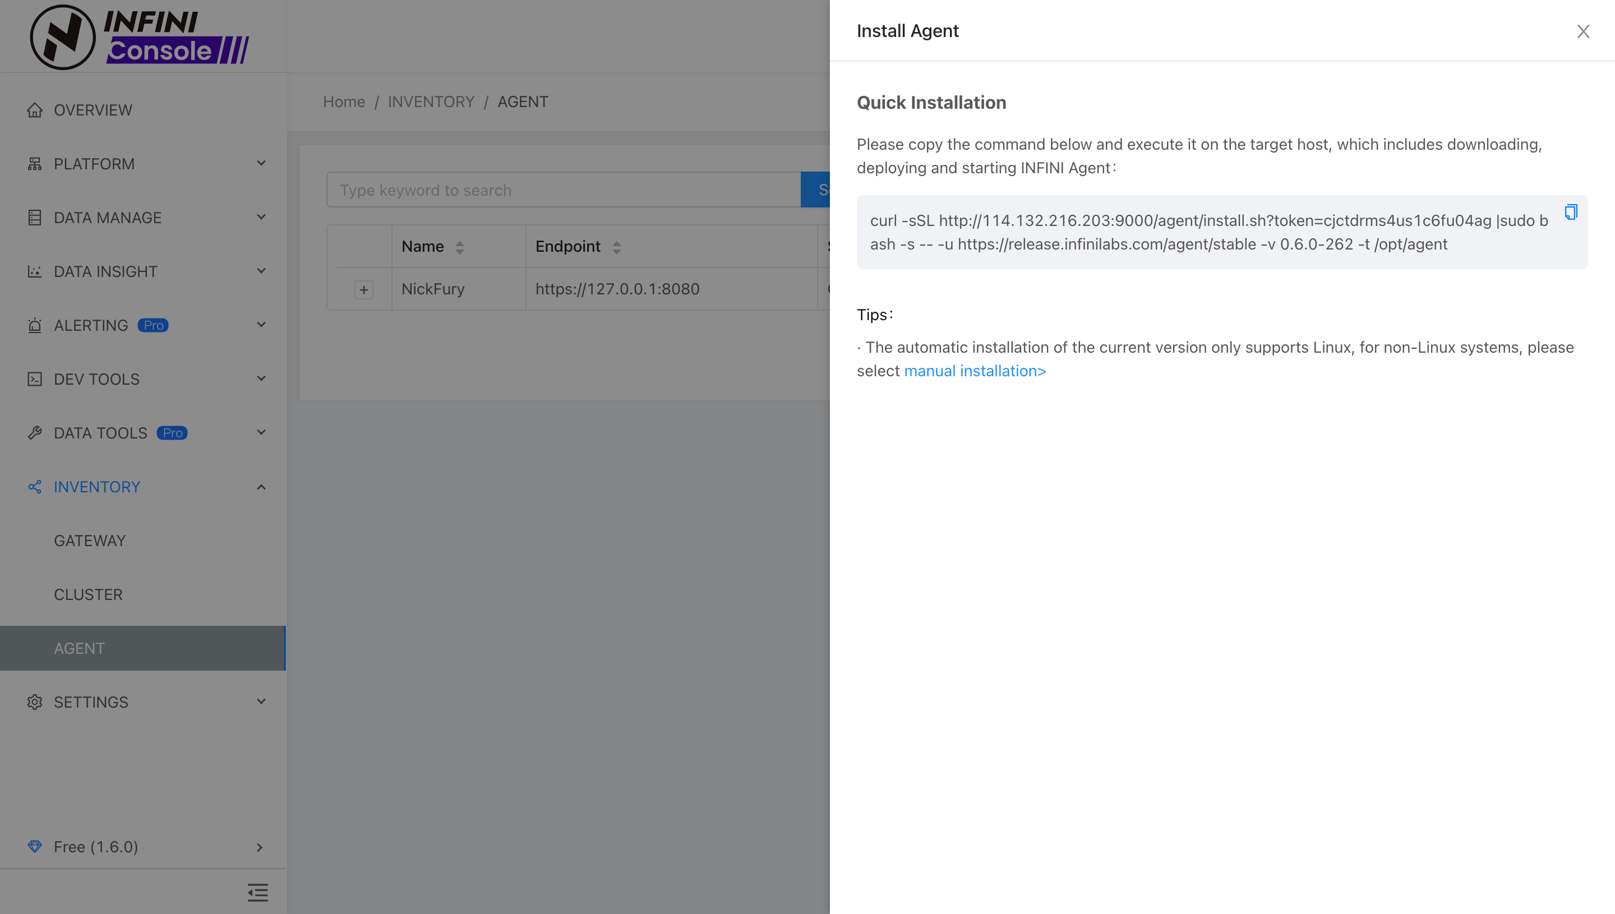Screen dimensions: 1615x914
Task: Expand the DATA INSIGHT menu chevron
Action: pos(261,271)
